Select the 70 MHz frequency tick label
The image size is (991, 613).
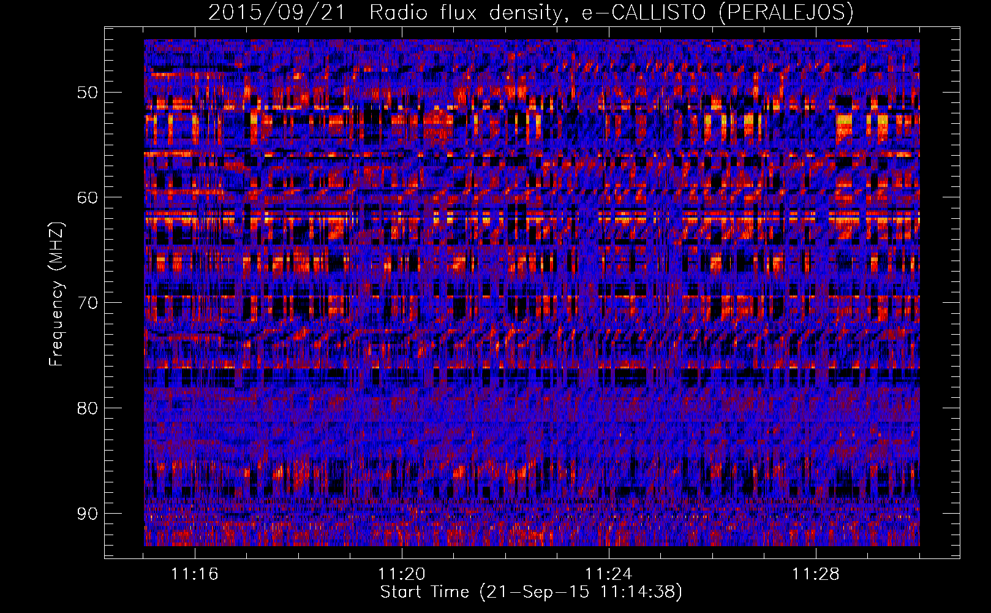click(87, 303)
